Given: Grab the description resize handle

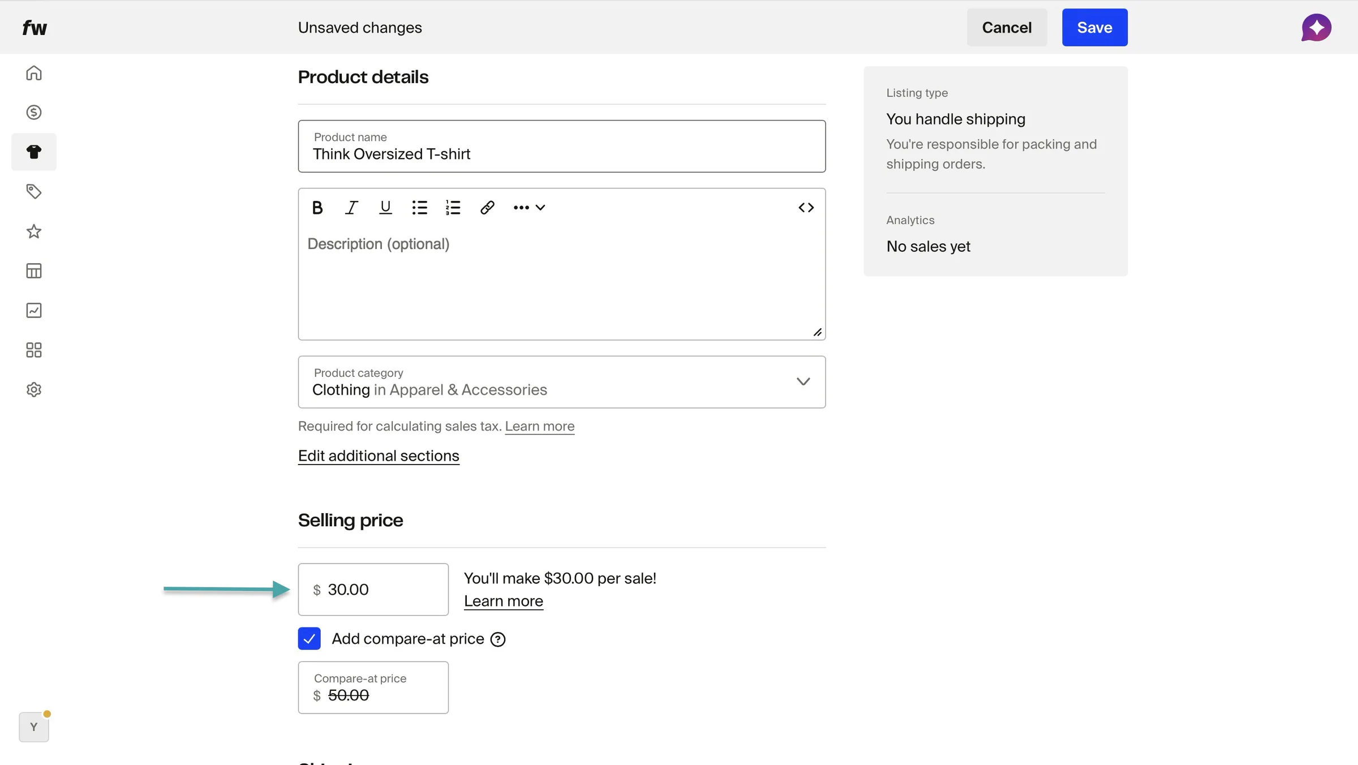Looking at the screenshot, I should [x=818, y=332].
